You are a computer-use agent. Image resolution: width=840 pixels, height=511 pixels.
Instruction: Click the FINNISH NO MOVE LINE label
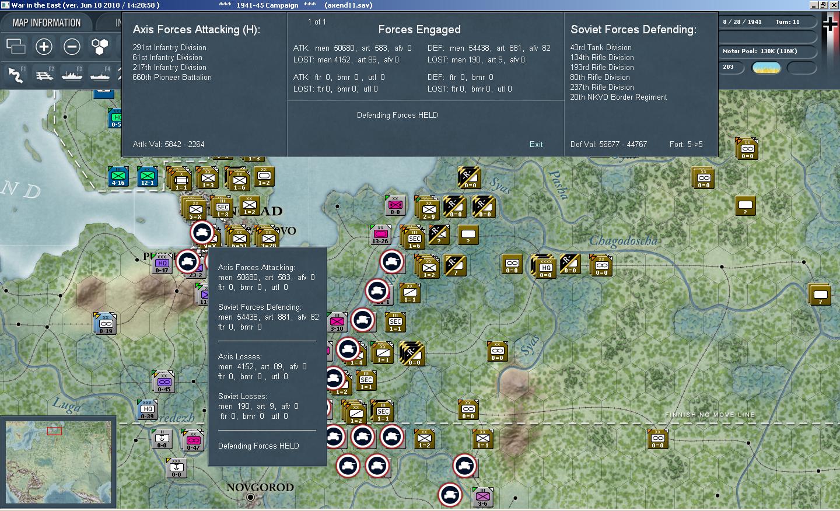click(x=710, y=415)
